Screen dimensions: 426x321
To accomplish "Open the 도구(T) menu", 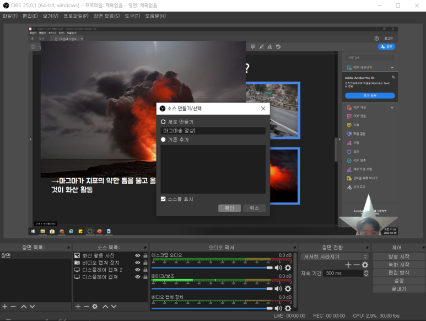I will coord(132,16).
